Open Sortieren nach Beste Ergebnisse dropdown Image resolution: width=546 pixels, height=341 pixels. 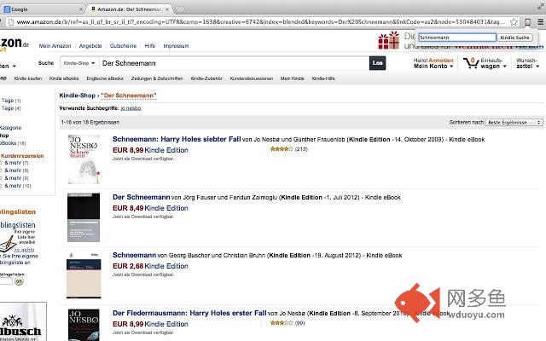point(514,123)
